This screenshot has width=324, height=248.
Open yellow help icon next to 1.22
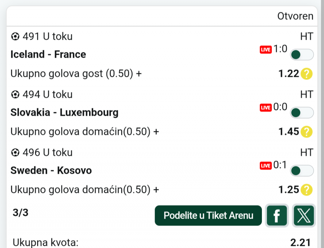click(x=306, y=74)
